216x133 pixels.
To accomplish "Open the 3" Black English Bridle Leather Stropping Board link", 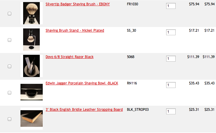I will click(84, 110).
